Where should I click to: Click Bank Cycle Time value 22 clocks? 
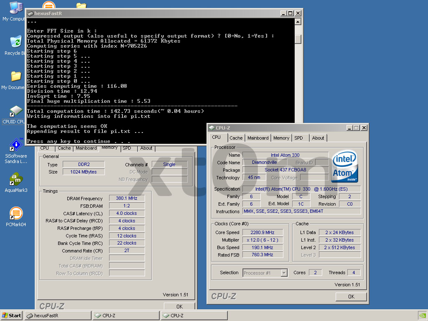[x=127, y=243]
